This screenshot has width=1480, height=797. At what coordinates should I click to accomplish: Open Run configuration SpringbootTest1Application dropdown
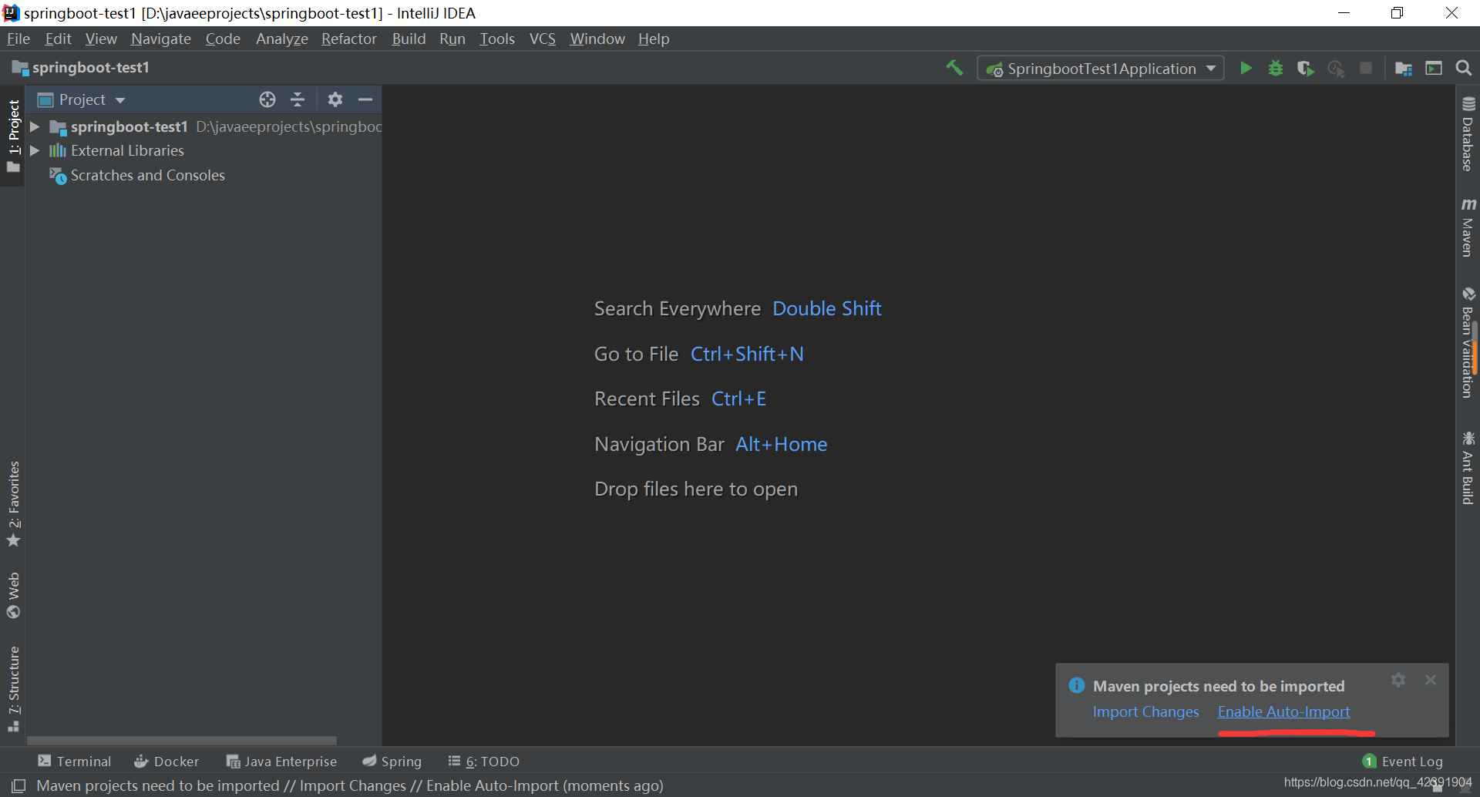click(1101, 69)
